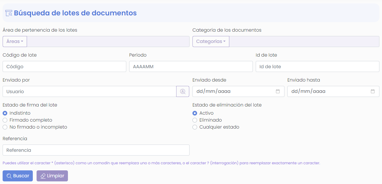Image resolution: width=382 pixels, height=184 pixels.
Task: Open the Áreas dropdown
Action: tap(15, 41)
